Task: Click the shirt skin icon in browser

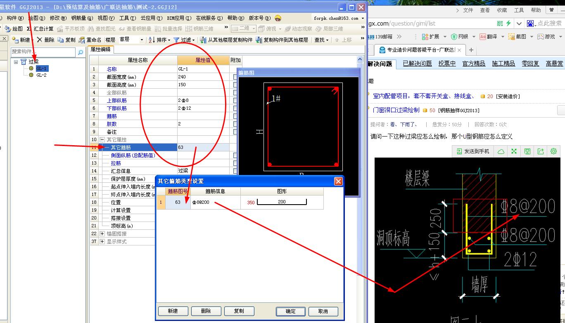Action: [x=551, y=10]
